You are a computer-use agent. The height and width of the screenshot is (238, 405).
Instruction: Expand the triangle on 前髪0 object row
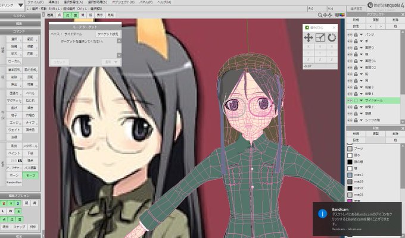tap(362, 87)
